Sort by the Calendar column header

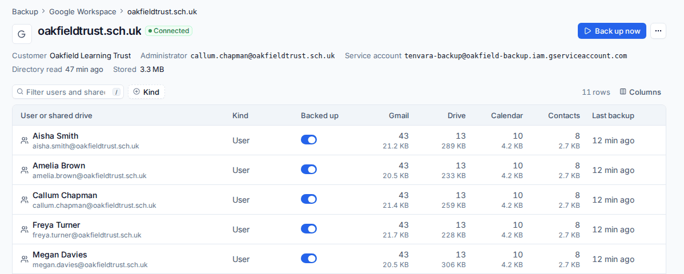tap(507, 116)
